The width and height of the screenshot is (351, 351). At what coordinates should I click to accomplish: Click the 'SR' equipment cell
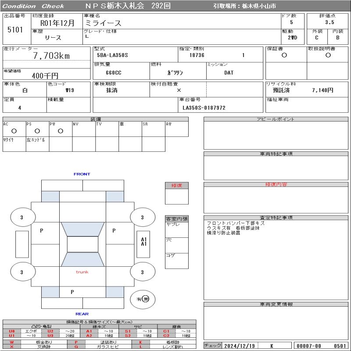[154, 129]
